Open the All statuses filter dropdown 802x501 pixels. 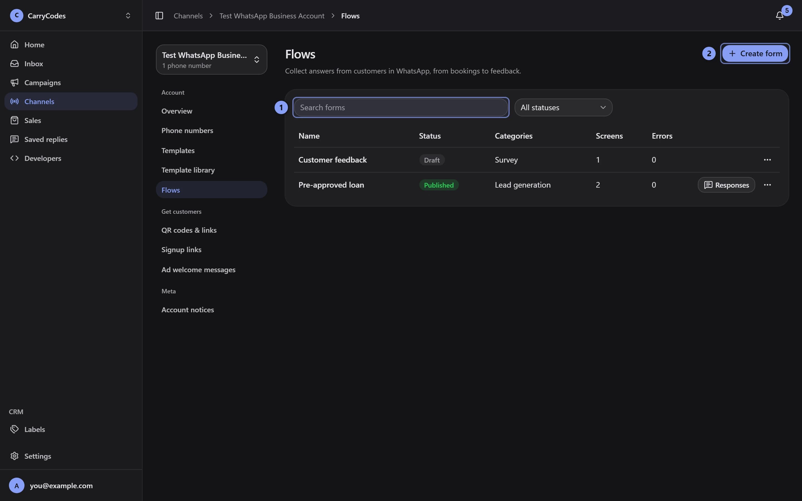pos(563,107)
